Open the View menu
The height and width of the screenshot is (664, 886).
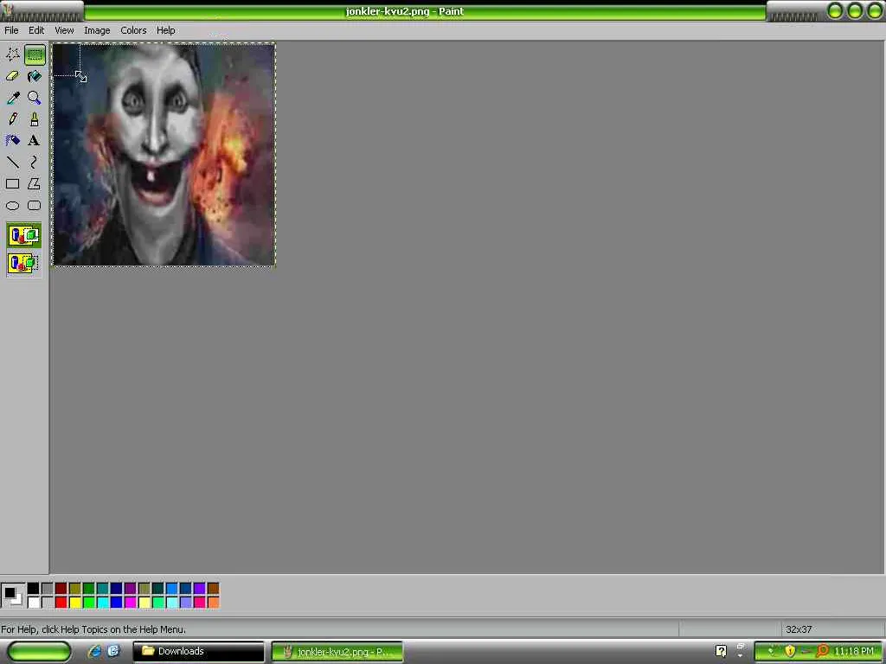tap(64, 30)
